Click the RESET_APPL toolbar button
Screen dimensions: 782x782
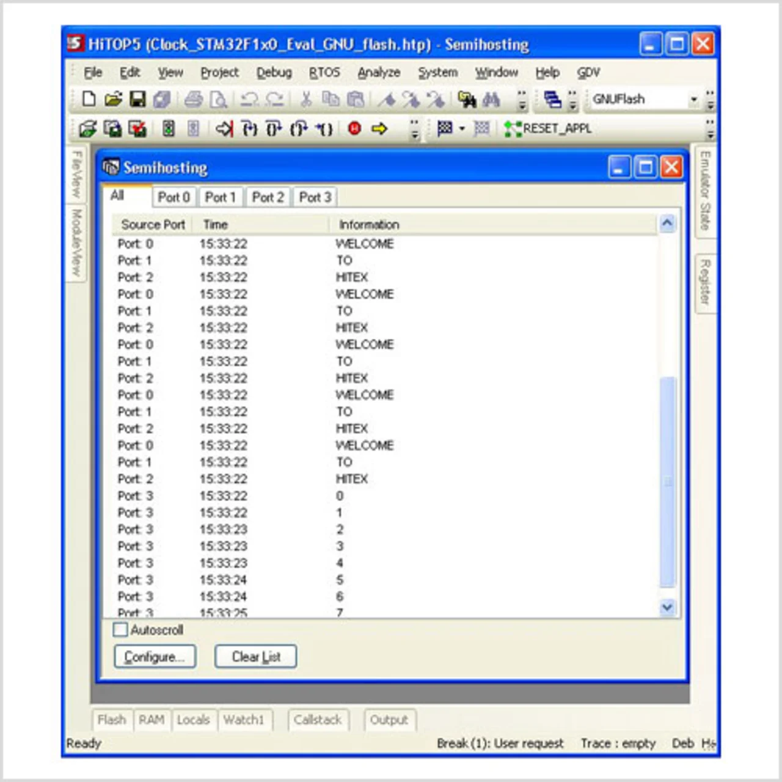tap(548, 128)
